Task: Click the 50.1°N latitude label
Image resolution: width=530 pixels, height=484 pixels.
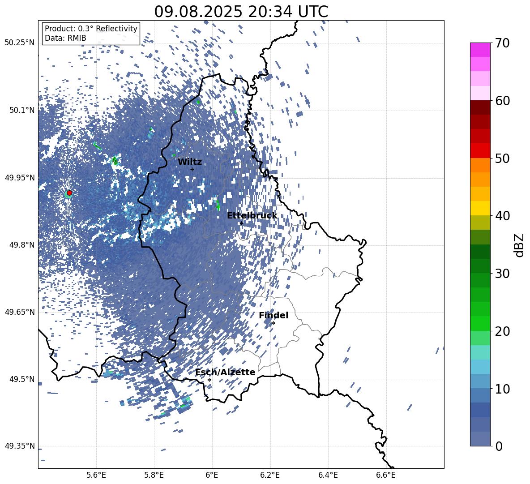Action: 21,110
